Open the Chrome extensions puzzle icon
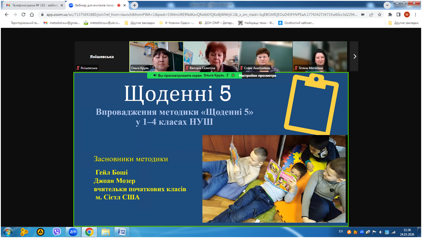The image size is (422, 238). pos(391,14)
